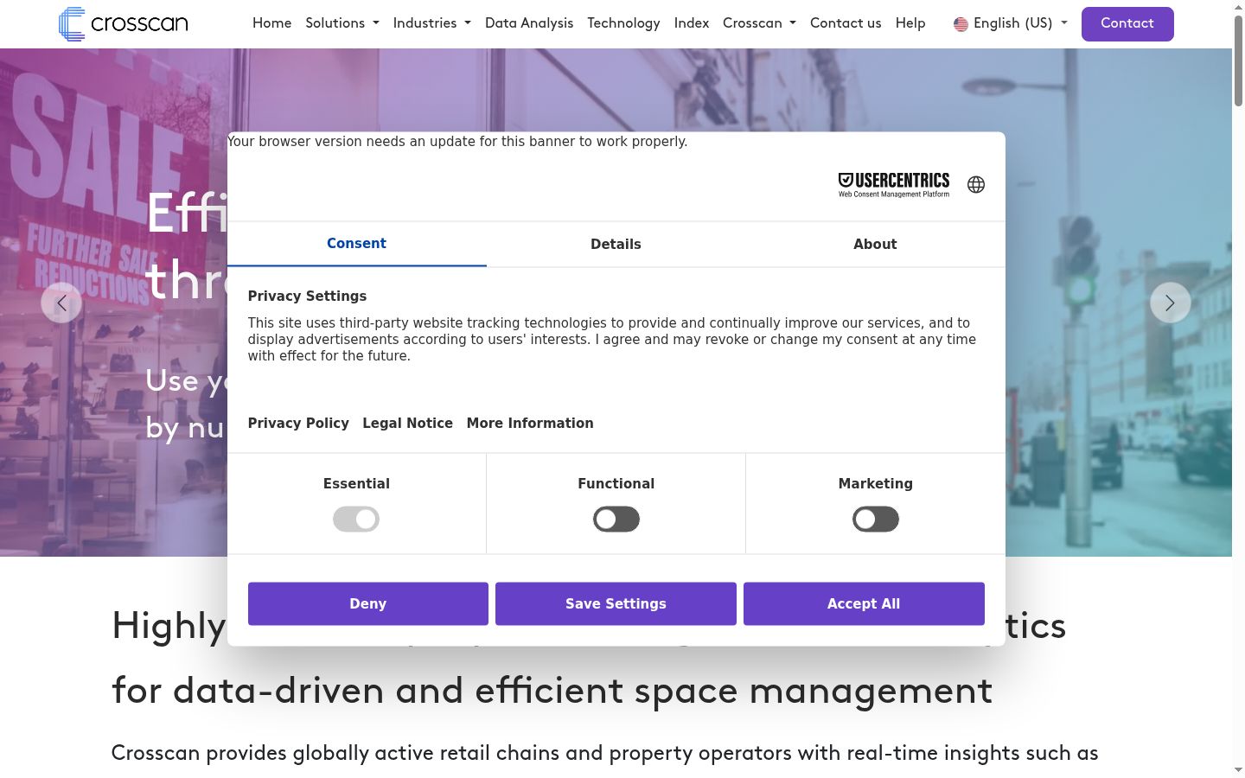This screenshot has width=1245, height=778.
Task: Switch to the About tab
Action: point(876,244)
